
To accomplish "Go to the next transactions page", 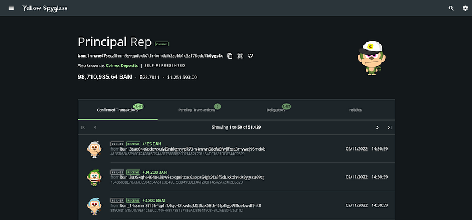I will (377, 127).
